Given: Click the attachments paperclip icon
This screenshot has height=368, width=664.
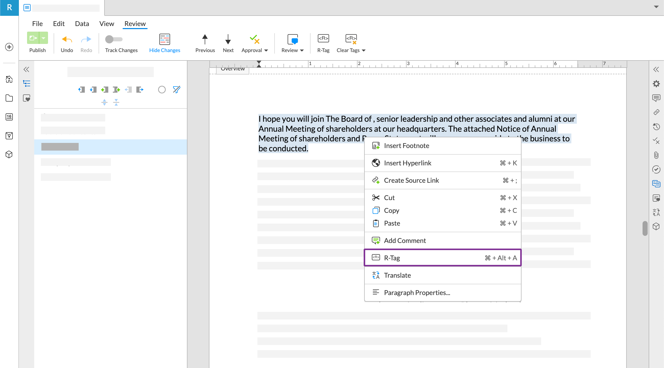Looking at the screenshot, I should point(656,155).
